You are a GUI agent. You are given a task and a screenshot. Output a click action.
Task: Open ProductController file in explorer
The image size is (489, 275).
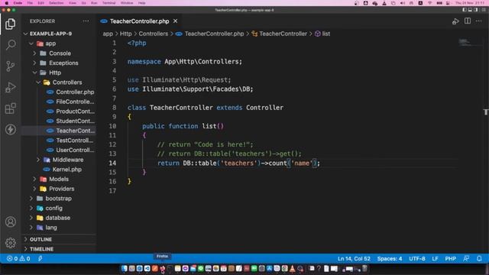coord(59,111)
